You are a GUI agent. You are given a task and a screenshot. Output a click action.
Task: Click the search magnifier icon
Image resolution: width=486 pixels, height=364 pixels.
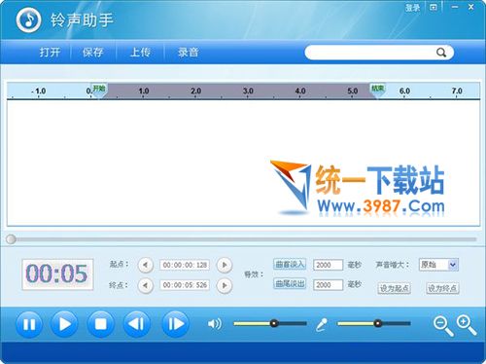441,53
